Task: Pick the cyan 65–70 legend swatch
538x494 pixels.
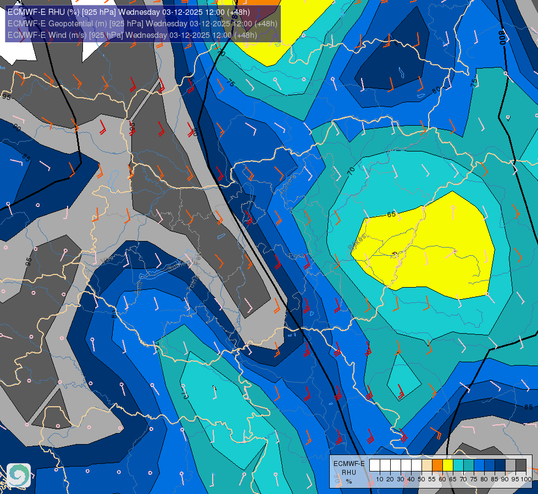Action: pos(458,465)
